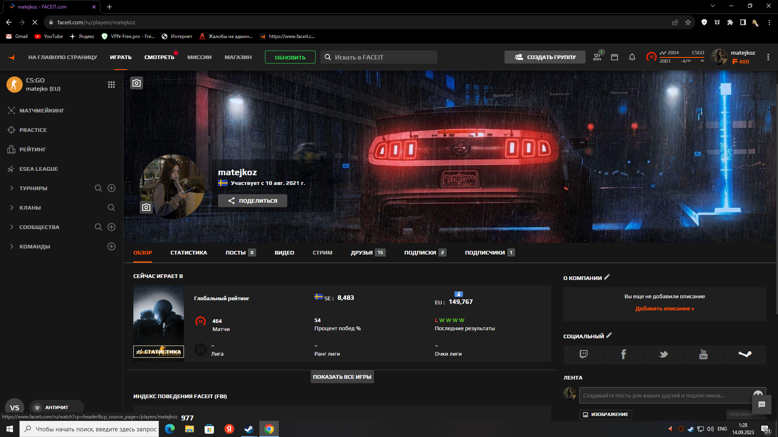The image size is (778, 437).
Task: Click the cover photo camera icon
Action: tap(137, 83)
